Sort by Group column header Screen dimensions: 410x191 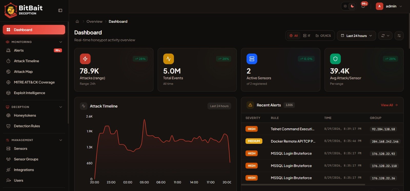[x=375, y=118]
